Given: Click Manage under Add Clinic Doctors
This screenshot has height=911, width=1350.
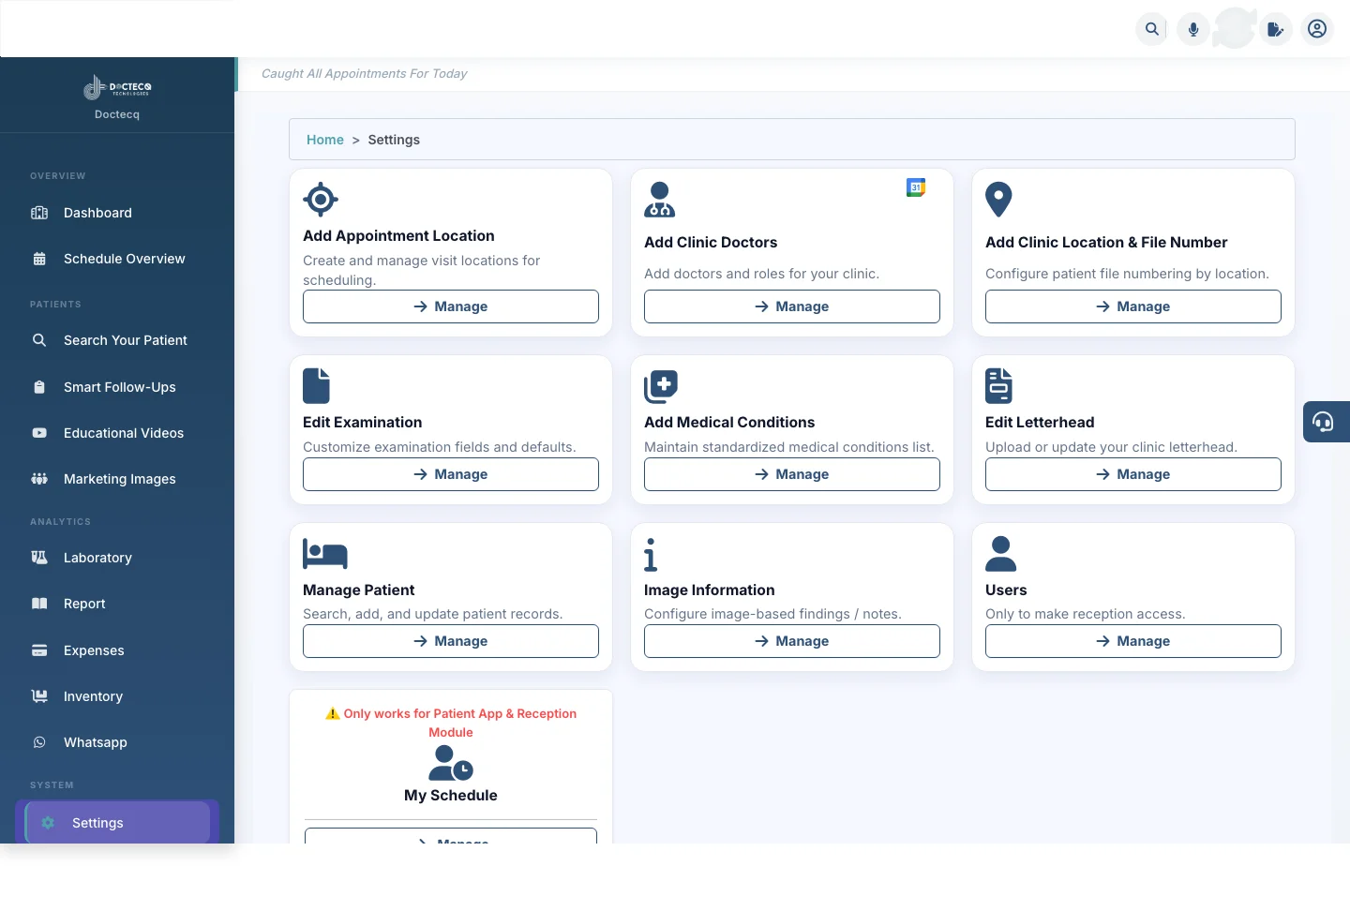Looking at the screenshot, I should [792, 306].
